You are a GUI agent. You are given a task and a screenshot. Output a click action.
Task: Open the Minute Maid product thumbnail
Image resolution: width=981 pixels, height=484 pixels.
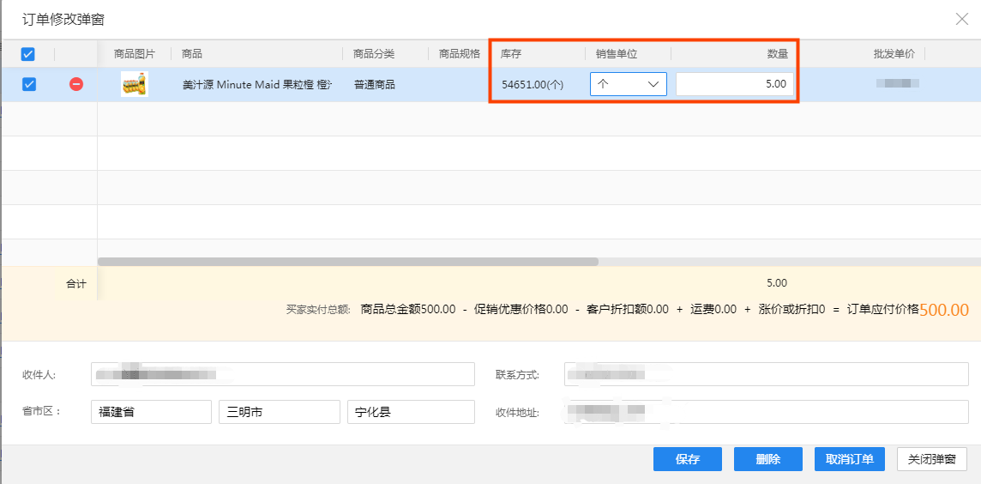(x=135, y=84)
